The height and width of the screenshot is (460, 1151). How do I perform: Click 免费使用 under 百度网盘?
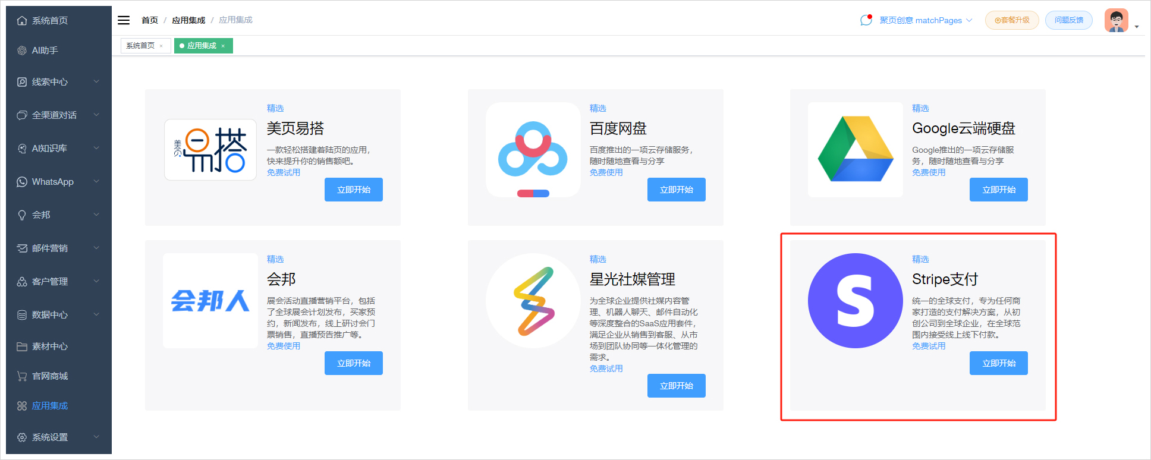pyautogui.click(x=606, y=172)
